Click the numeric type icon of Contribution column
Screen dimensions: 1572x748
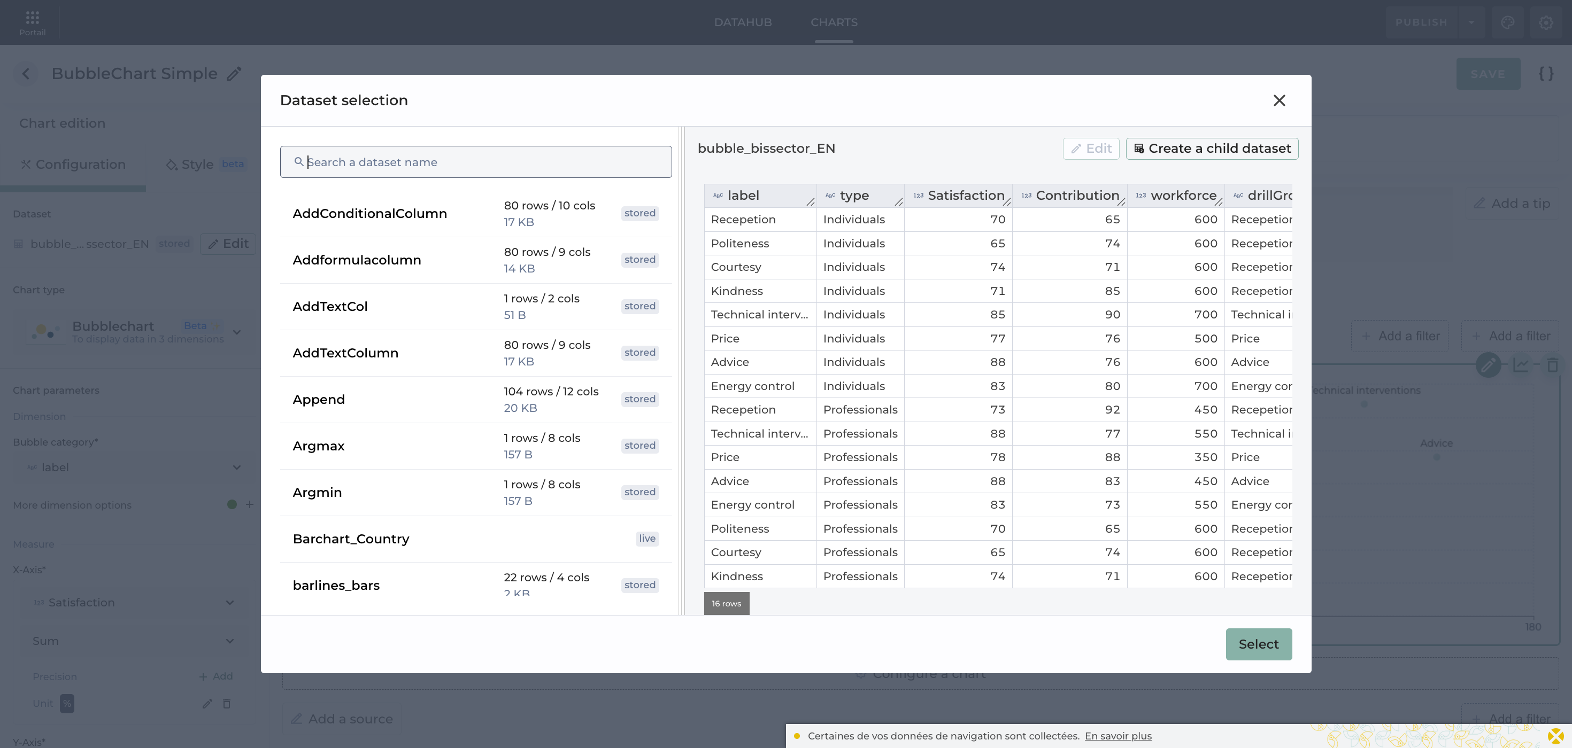[x=1027, y=196]
